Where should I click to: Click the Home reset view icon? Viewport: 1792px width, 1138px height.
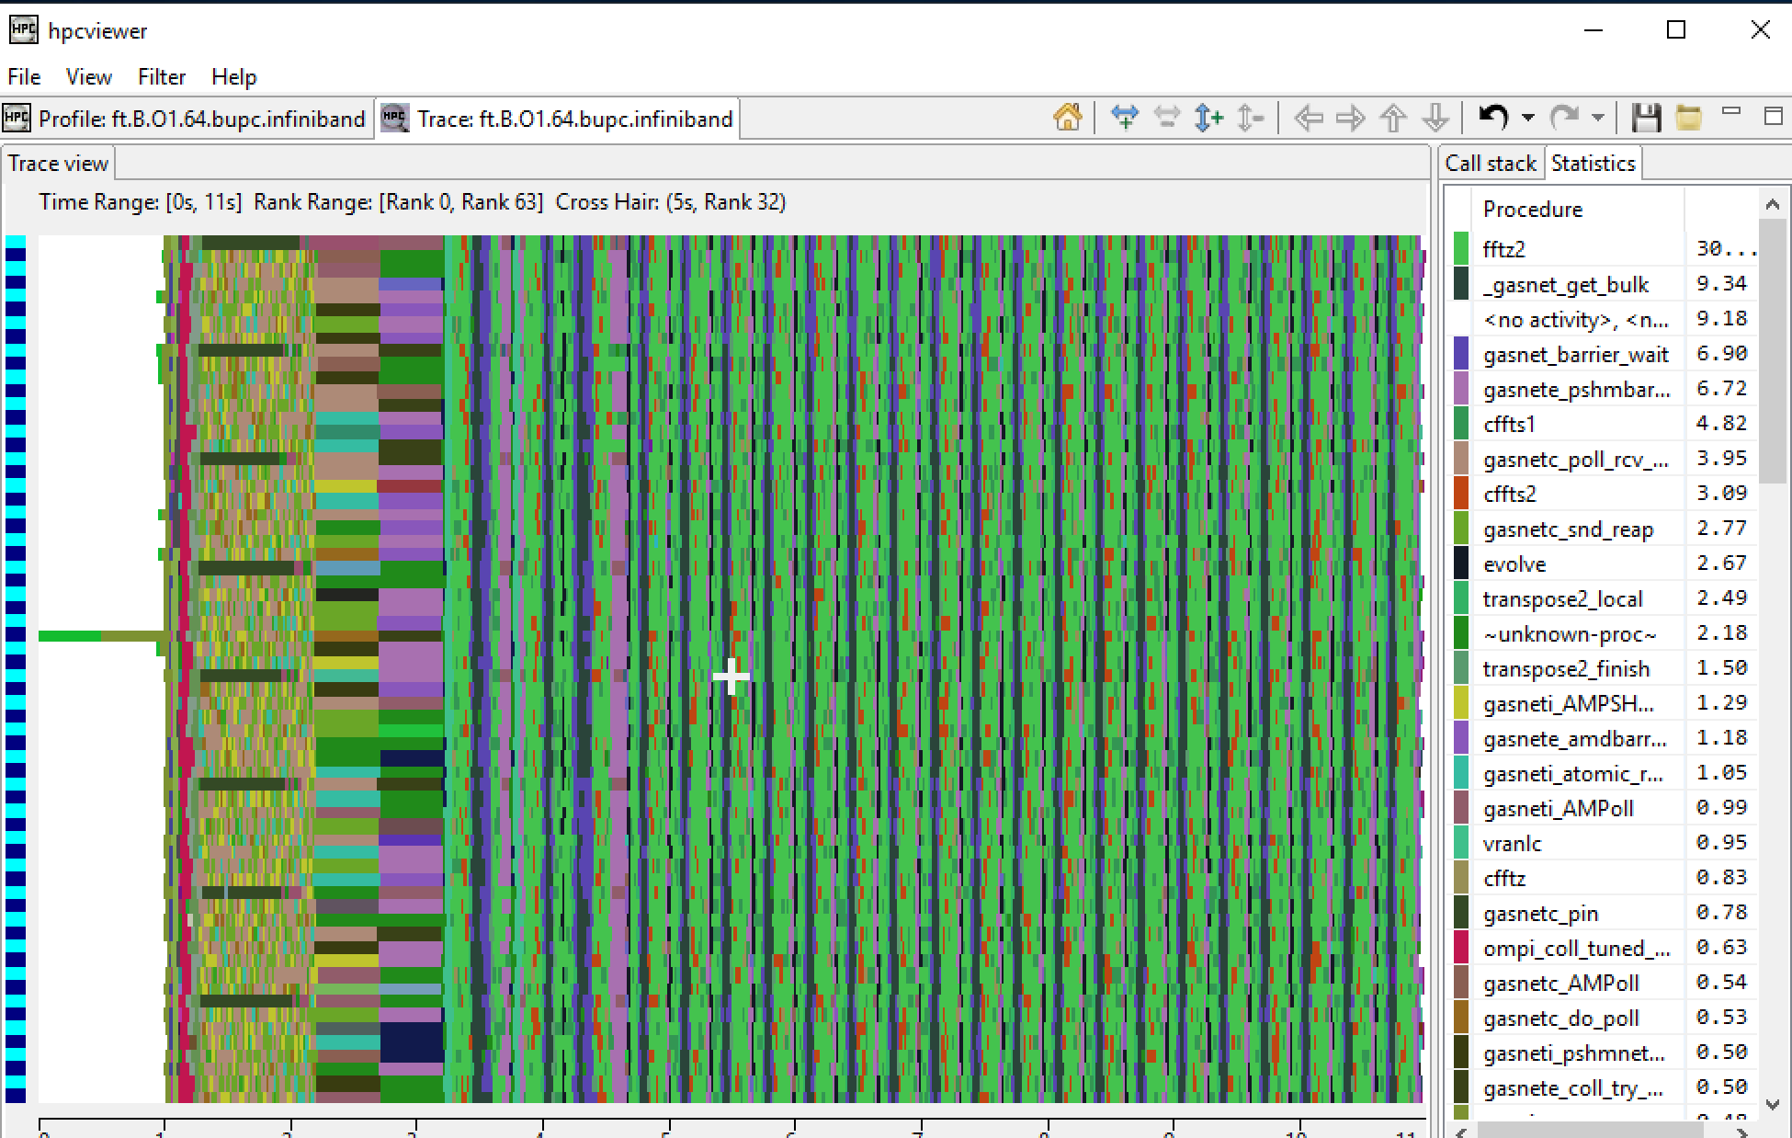click(x=1067, y=118)
